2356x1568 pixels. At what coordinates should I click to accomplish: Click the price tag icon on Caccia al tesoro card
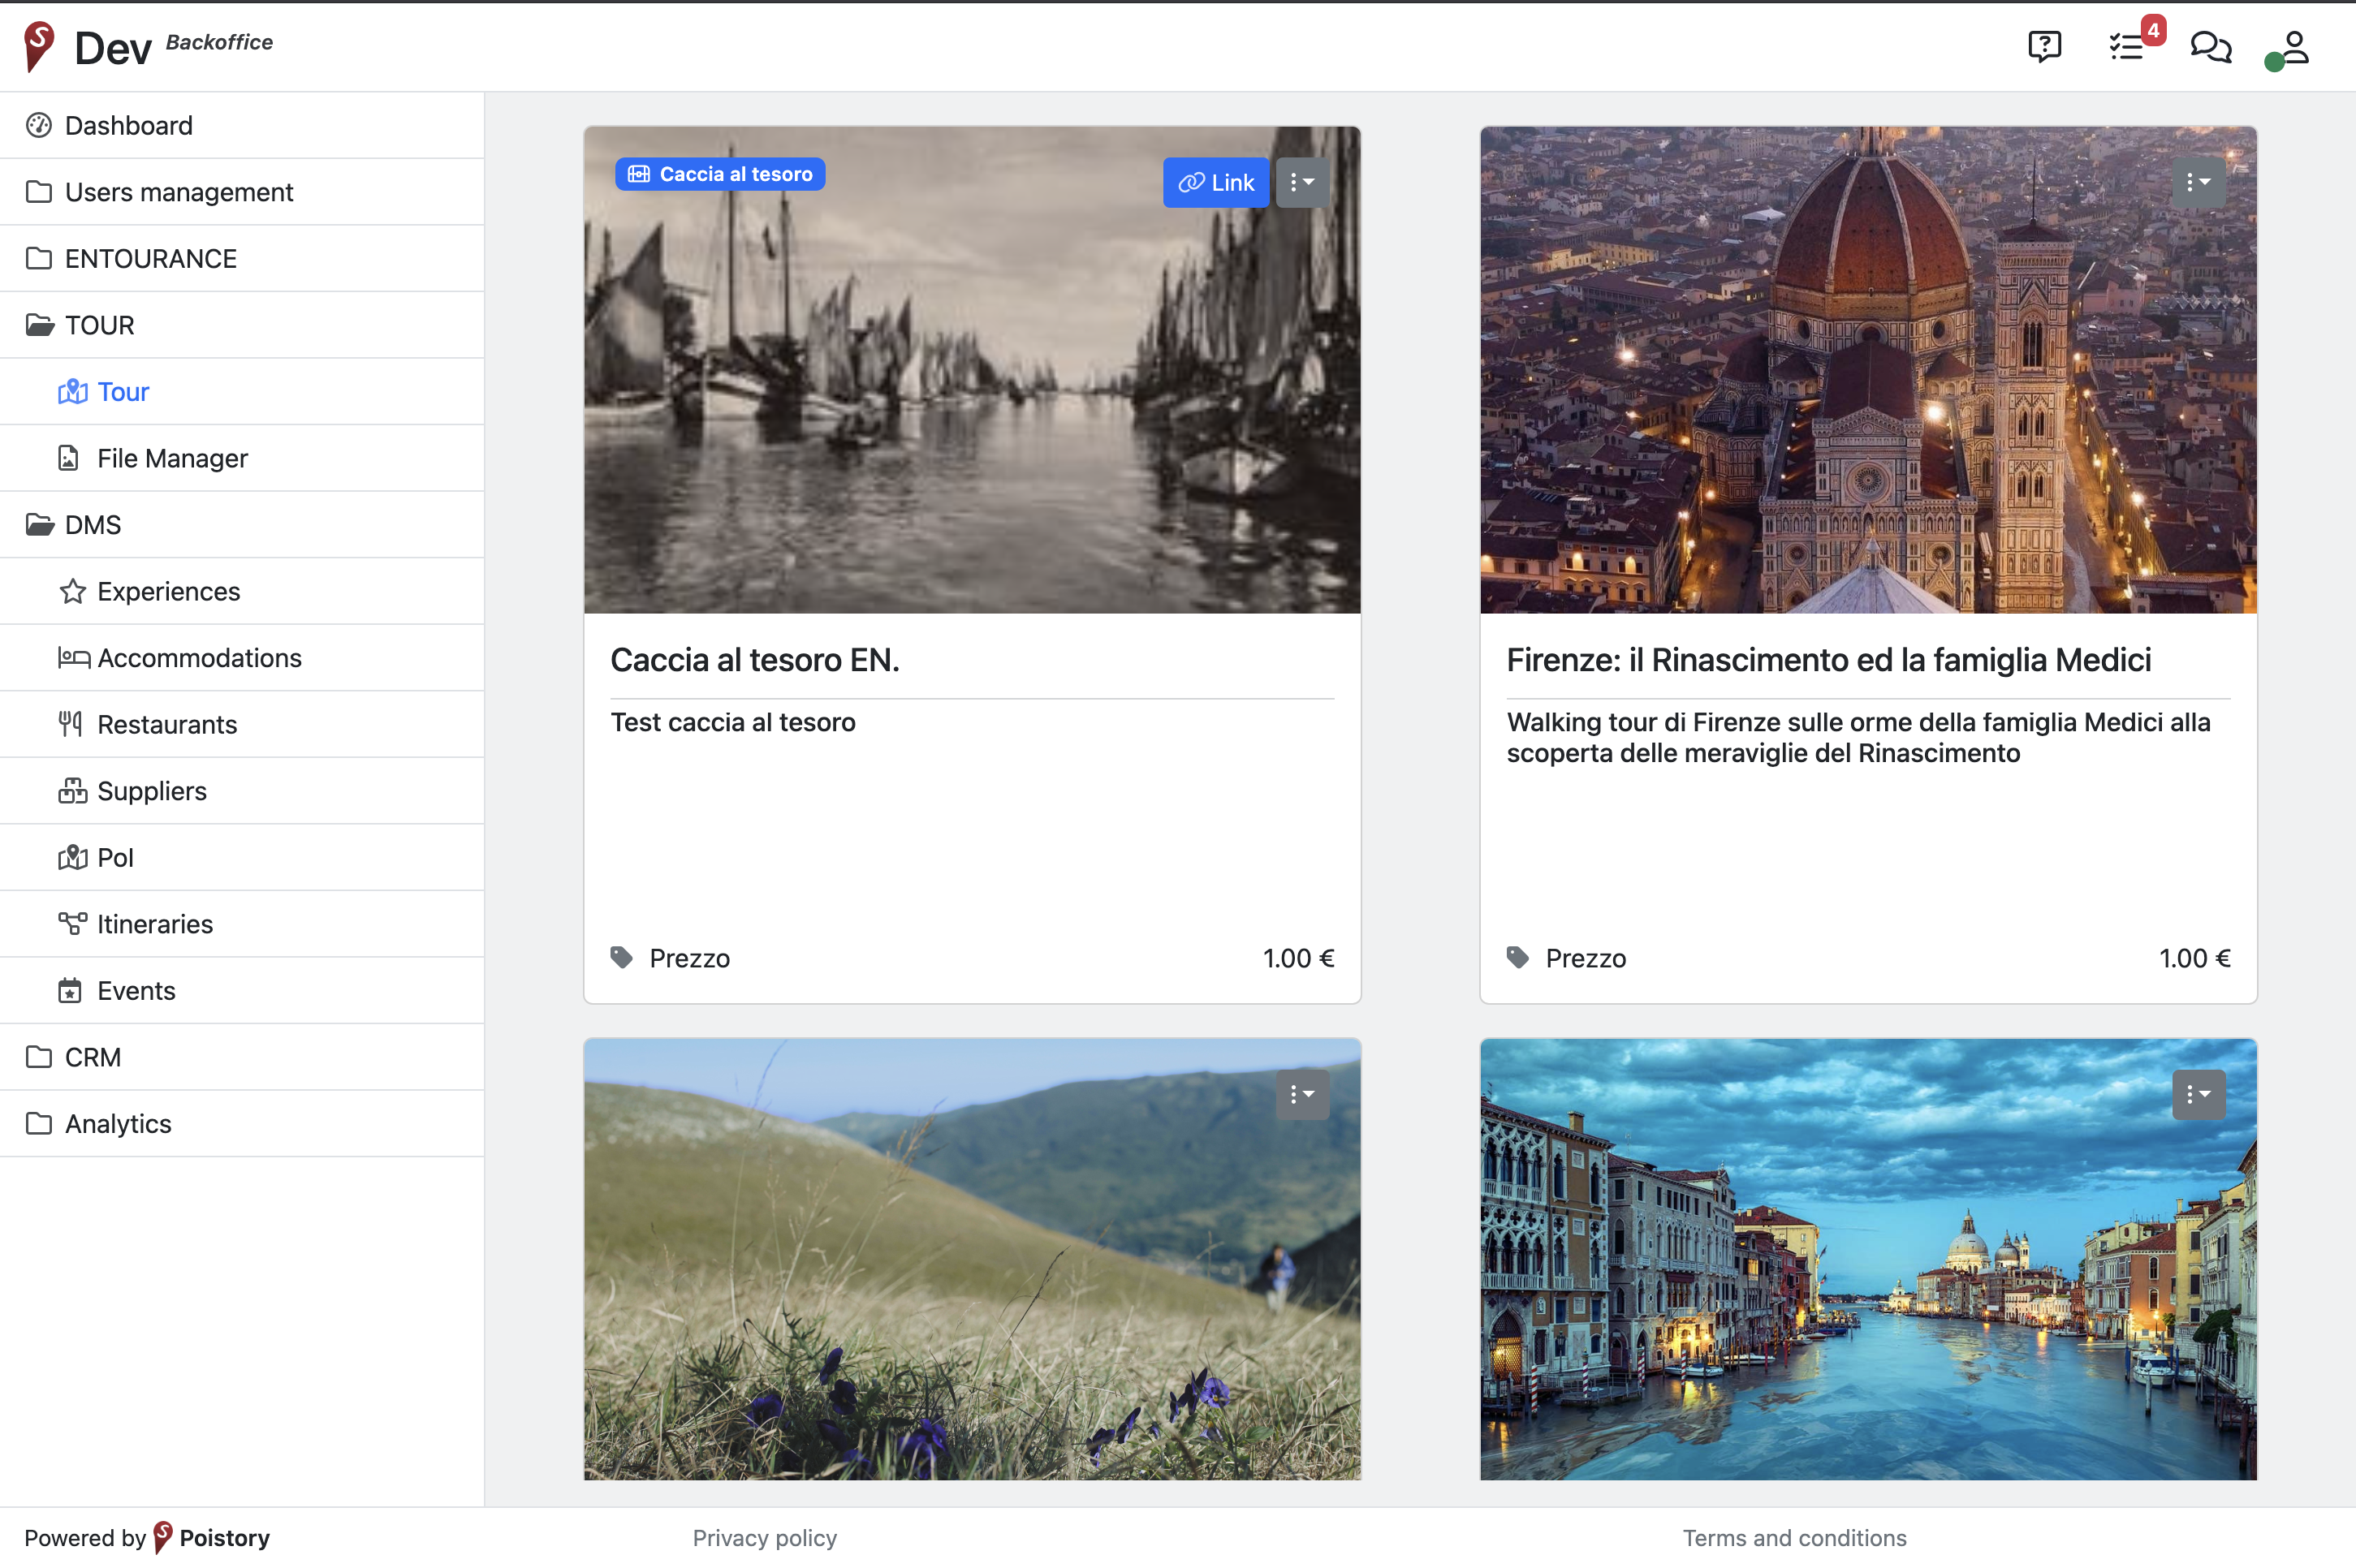(x=621, y=958)
